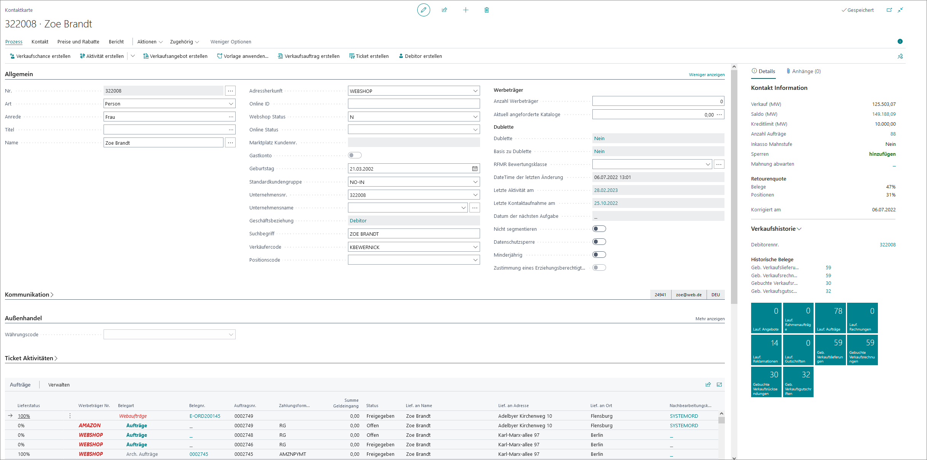
Task: Open Unternehmensname ellipsis button
Action: (x=475, y=208)
